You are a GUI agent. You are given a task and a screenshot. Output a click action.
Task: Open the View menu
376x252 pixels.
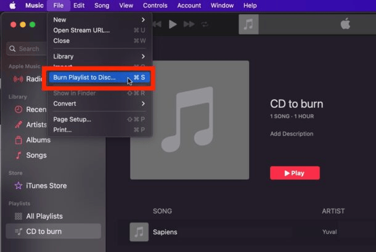pyautogui.click(x=126, y=6)
